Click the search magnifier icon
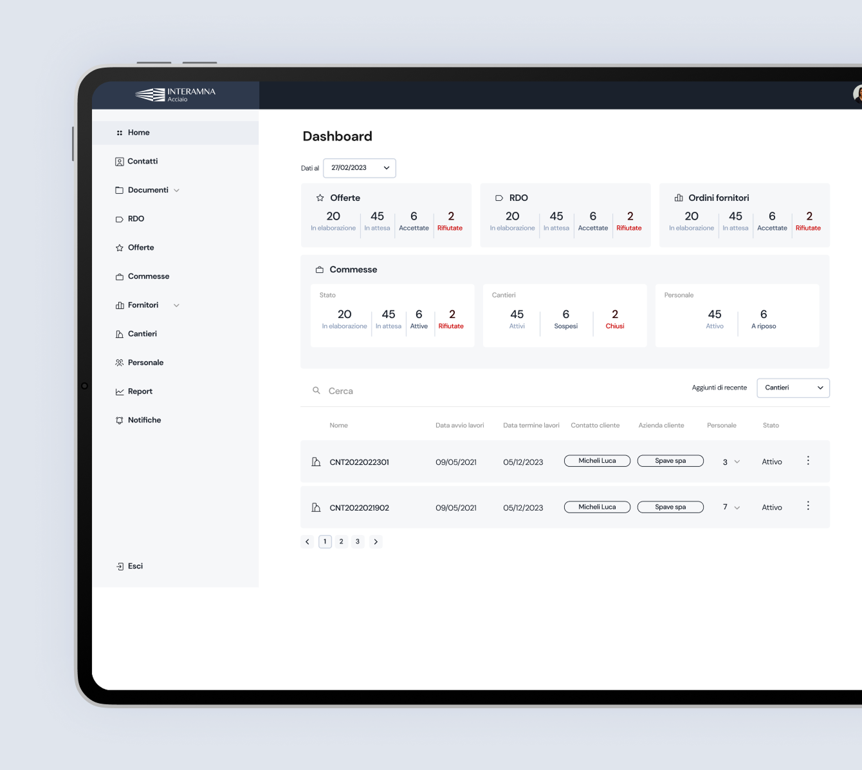Image resolution: width=862 pixels, height=770 pixels. point(316,390)
